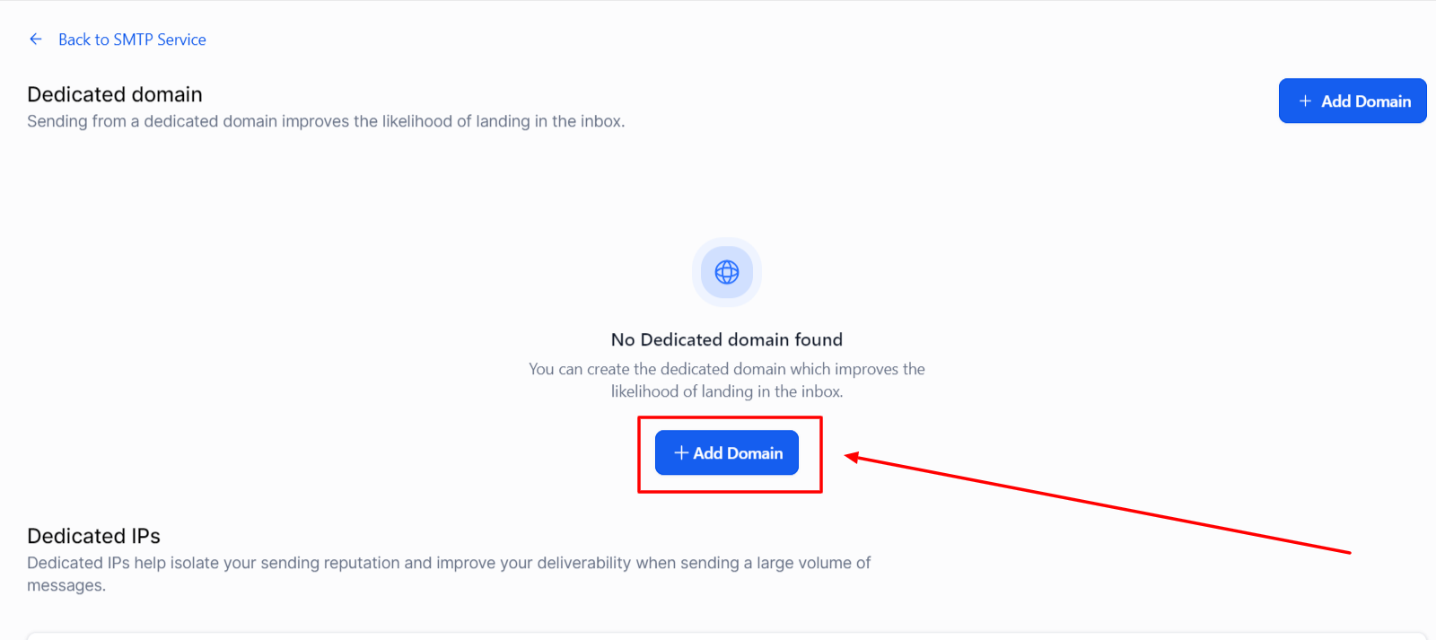Click the red arrowhead pointing at Add Domain
Viewport: 1436px width, 640px height.
tap(853, 458)
